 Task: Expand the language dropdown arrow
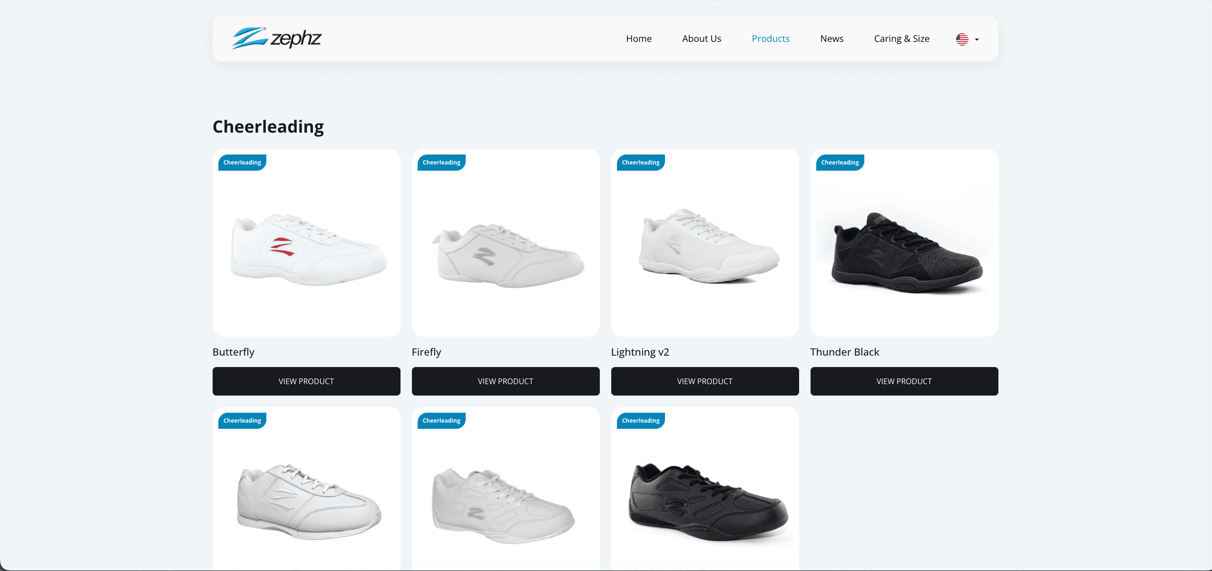(977, 39)
